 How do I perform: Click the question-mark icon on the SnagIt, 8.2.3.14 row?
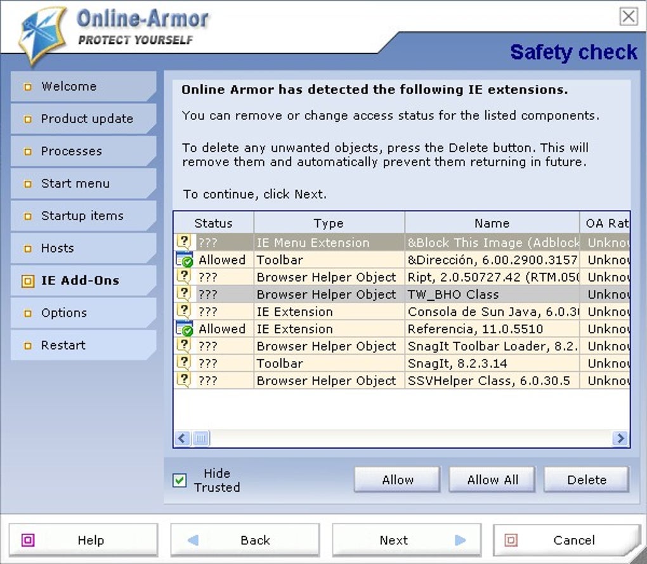coord(184,363)
